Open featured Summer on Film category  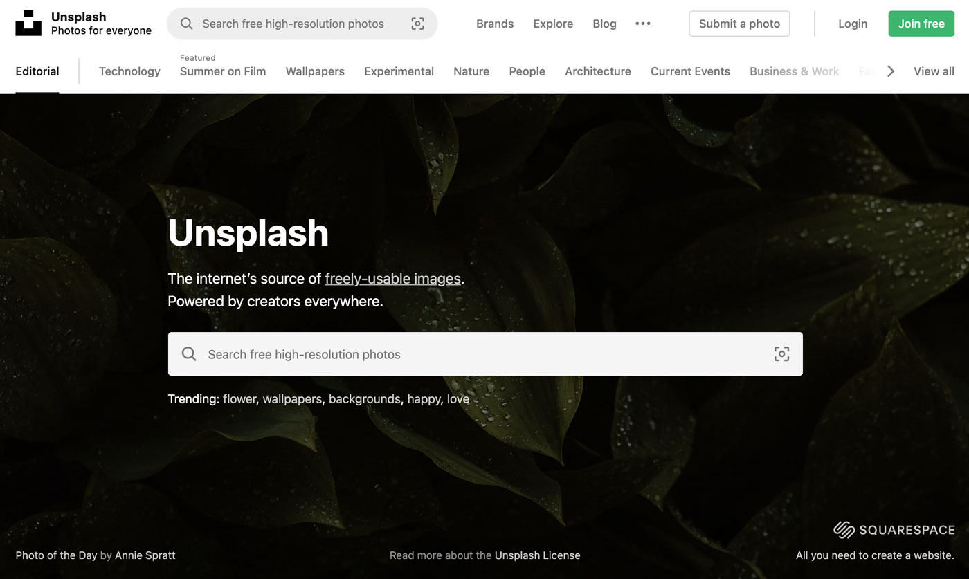click(x=223, y=71)
